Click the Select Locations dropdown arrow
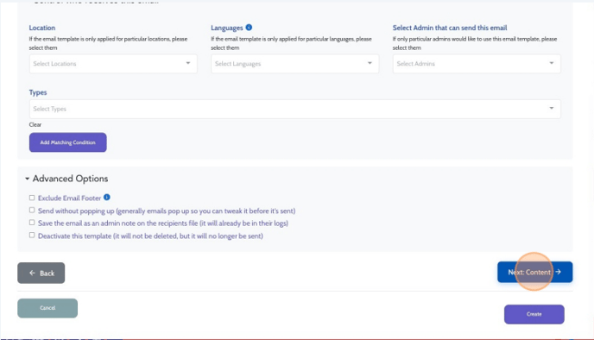 pyautogui.click(x=188, y=63)
